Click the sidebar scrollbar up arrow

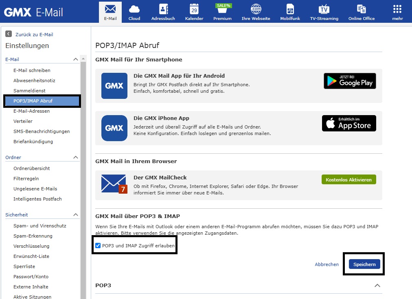point(83,59)
